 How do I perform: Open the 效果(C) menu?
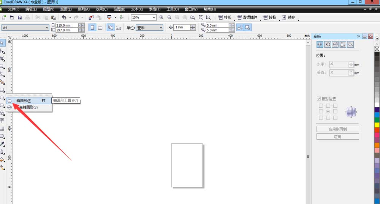click(101, 9)
